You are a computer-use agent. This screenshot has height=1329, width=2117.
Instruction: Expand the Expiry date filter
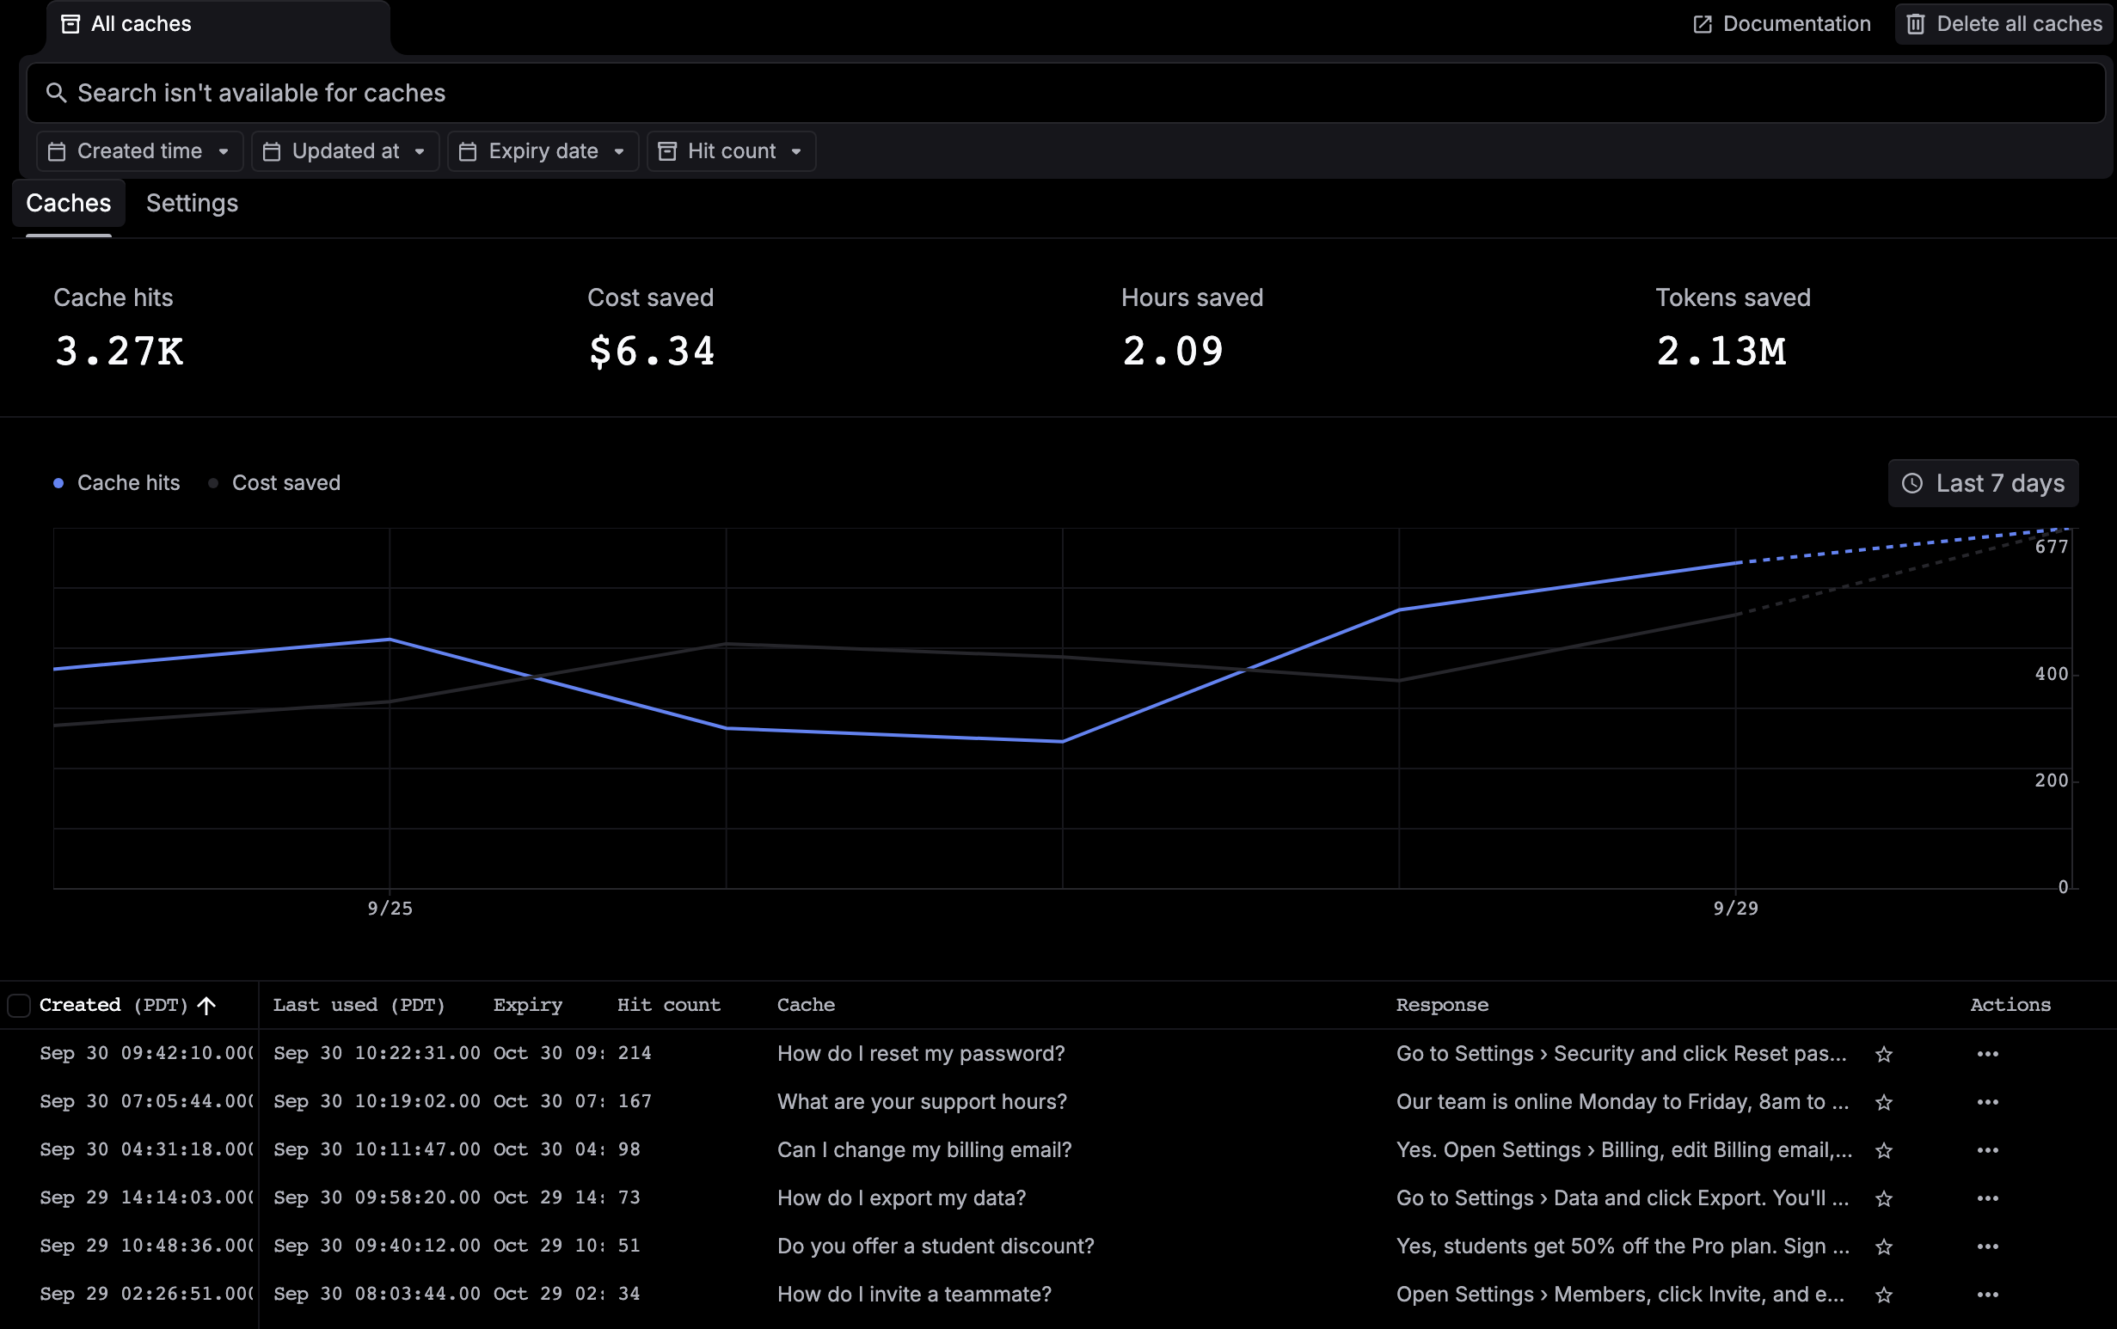tap(543, 151)
